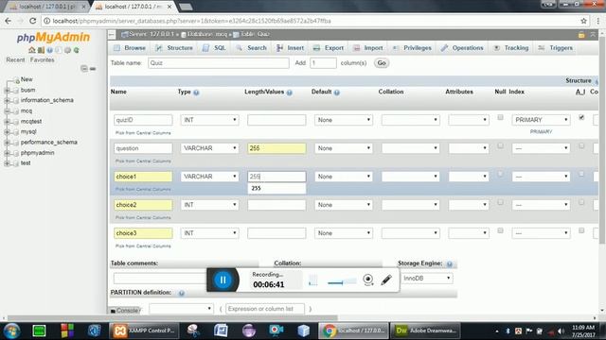Open Default dropdown for question
The image size is (606, 340).
pos(344,148)
